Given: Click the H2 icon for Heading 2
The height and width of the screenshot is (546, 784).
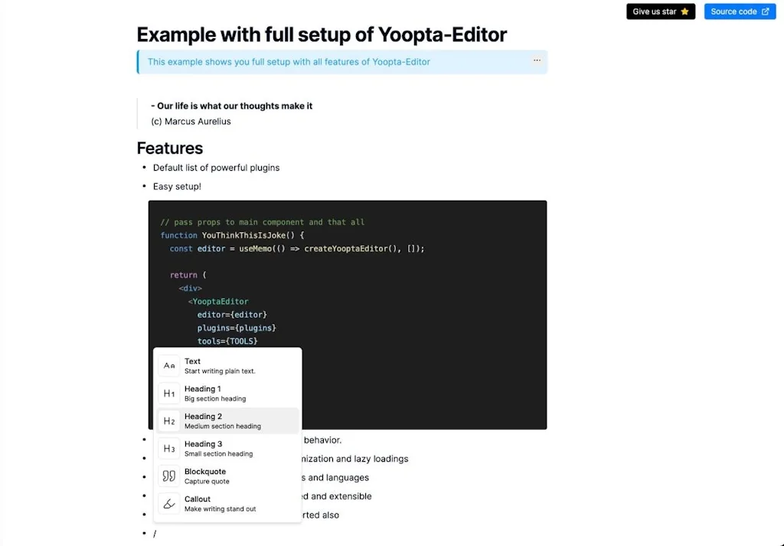Looking at the screenshot, I should pyautogui.click(x=169, y=420).
